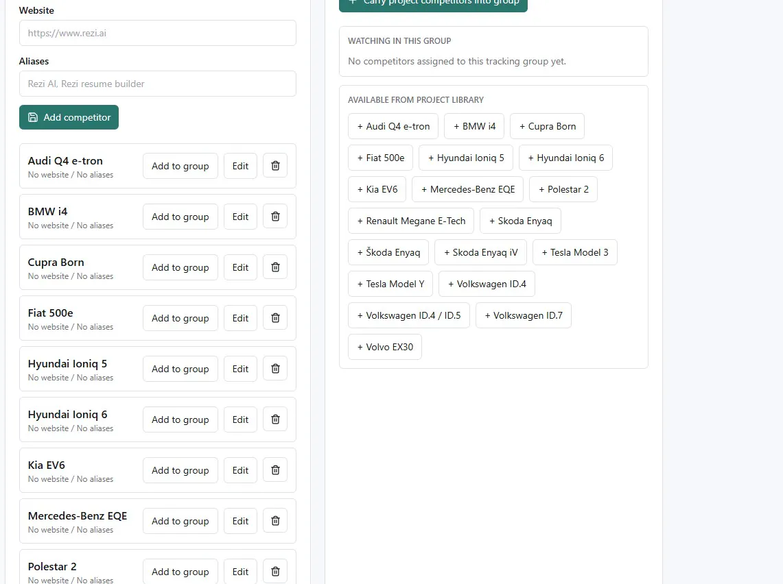Click 'WATCHING IN THIS GROUP' heading

[x=399, y=41]
